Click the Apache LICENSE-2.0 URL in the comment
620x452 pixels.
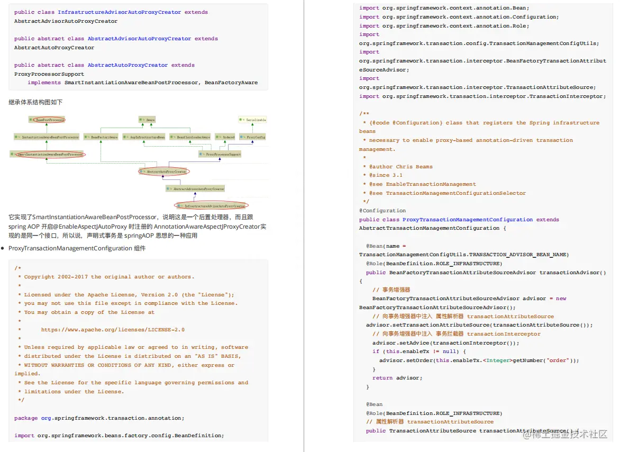(x=113, y=329)
